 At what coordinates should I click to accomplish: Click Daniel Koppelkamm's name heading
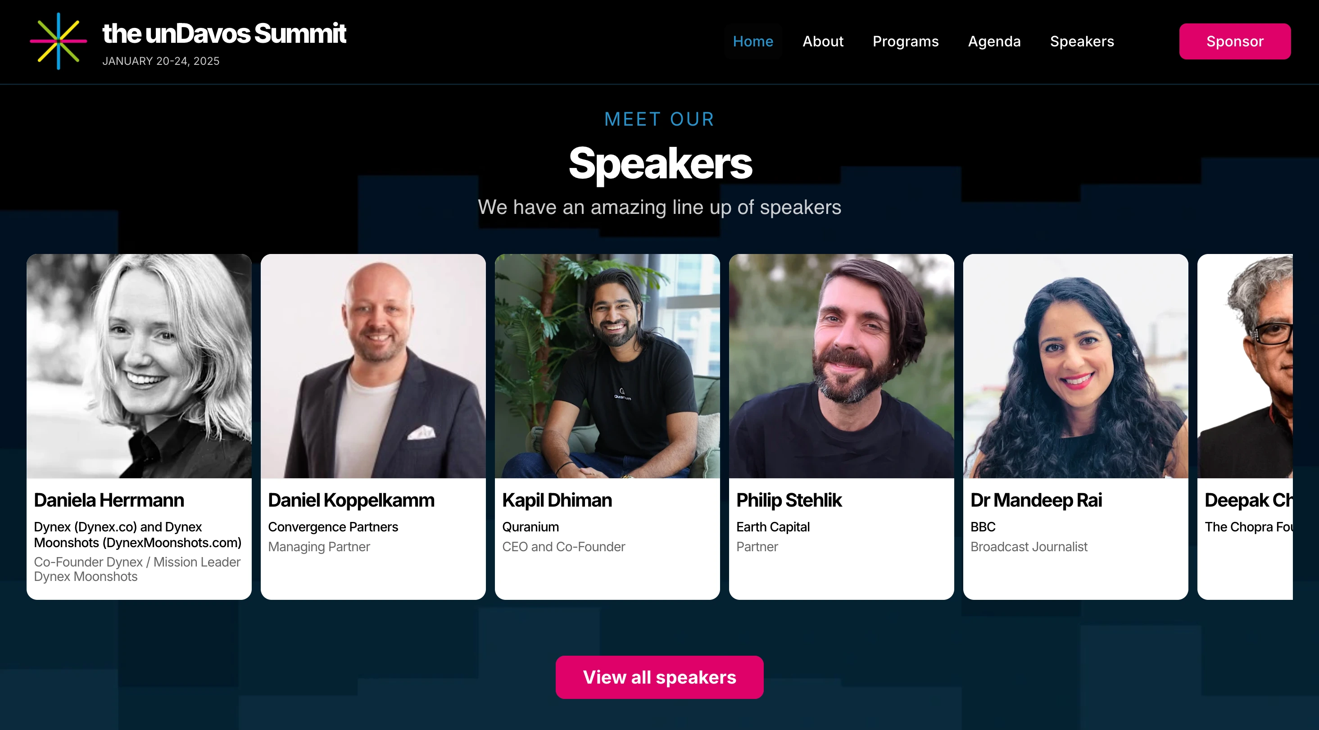(x=351, y=500)
